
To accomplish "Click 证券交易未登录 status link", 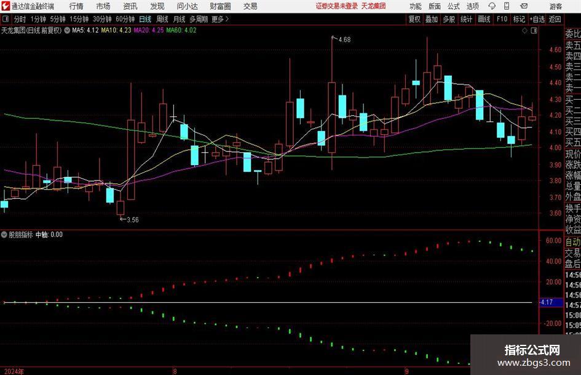I will tap(337, 6).
